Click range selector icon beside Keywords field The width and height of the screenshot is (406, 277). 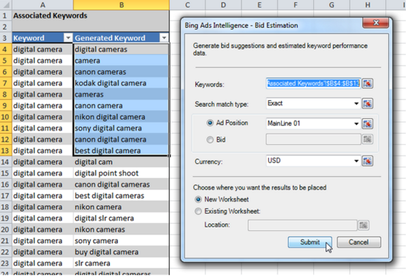tap(367, 84)
